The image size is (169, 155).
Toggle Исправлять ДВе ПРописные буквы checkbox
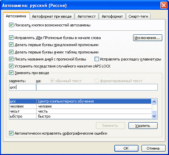pos(11,38)
